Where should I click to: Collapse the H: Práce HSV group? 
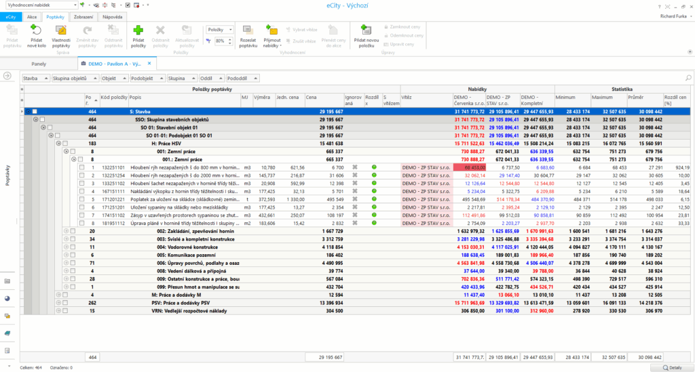[58, 143]
